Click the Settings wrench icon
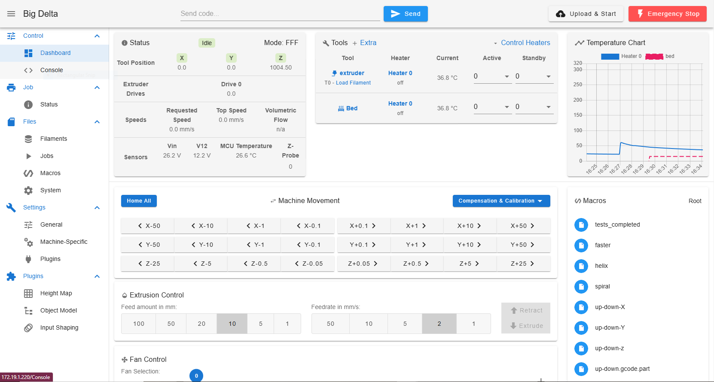Viewport: 714px width, 382px height. (11, 208)
